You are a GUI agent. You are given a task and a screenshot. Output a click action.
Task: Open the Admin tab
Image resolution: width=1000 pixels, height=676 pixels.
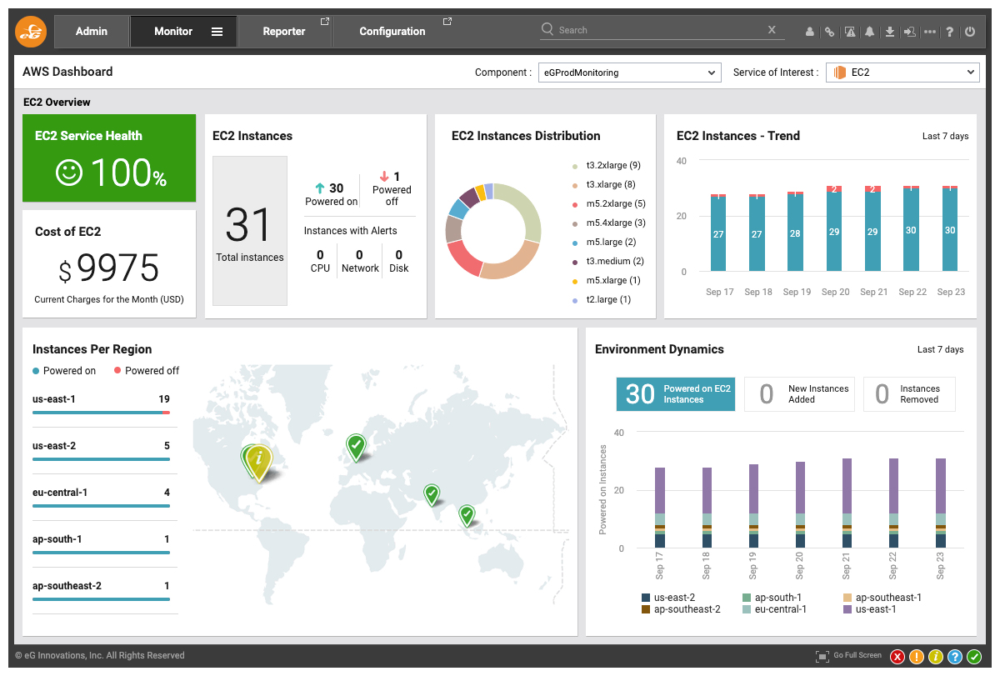click(x=92, y=32)
